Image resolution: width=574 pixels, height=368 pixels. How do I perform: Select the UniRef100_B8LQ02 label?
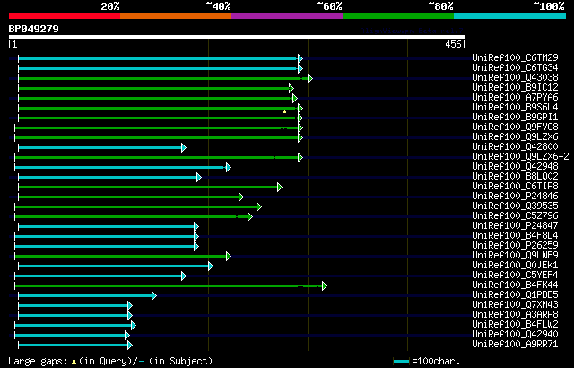coord(515,176)
